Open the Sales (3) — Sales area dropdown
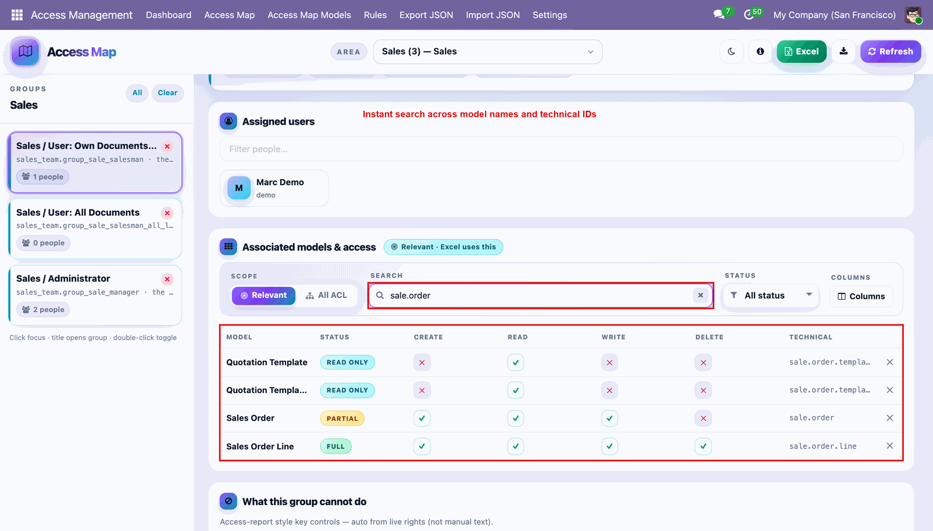The height and width of the screenshot is (531, 933). coord(487,51)
